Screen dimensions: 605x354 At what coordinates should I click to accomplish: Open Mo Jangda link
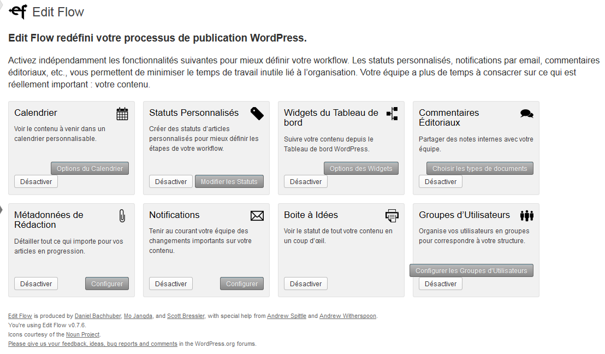pyautogui.click(x=138, y=316)
